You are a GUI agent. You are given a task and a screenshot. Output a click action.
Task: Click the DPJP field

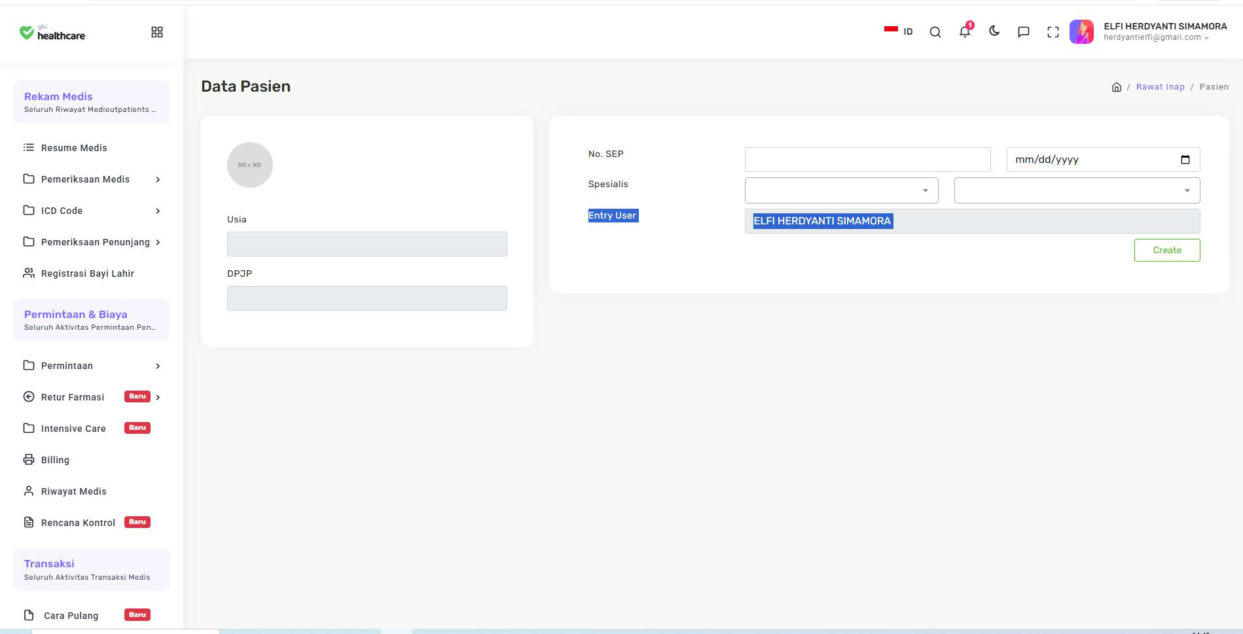367,298
